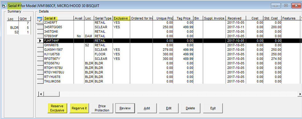
Task: Select serial 57893HIF
Action: [58, 36]
